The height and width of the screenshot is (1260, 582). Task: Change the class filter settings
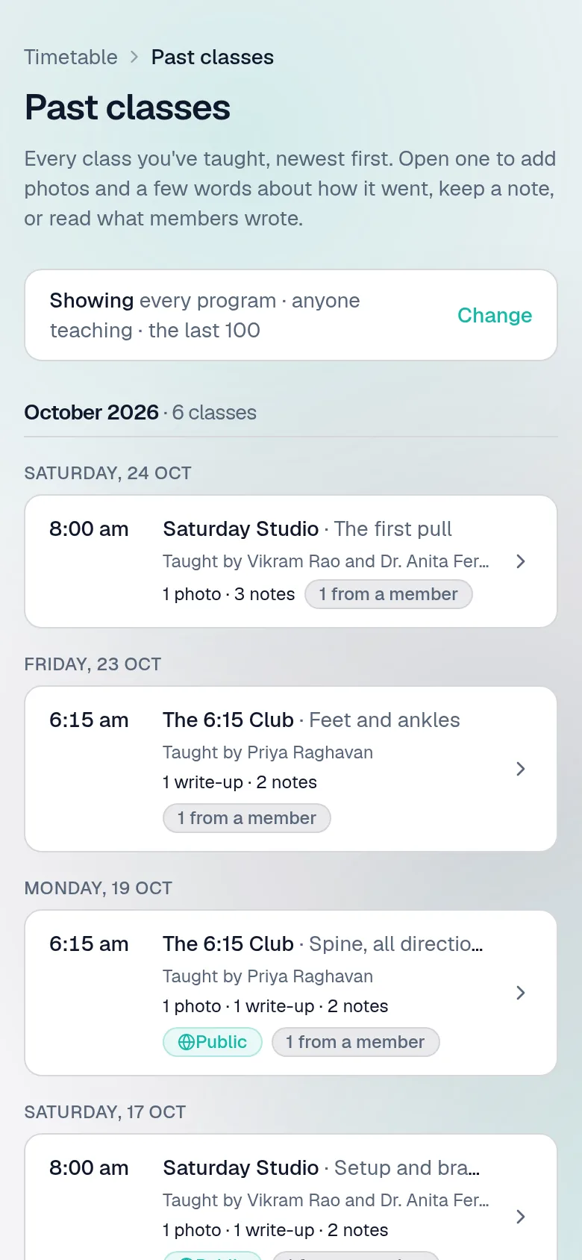(495, 315)
